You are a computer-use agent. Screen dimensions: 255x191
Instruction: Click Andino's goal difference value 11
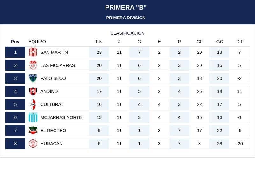(240, 91)
